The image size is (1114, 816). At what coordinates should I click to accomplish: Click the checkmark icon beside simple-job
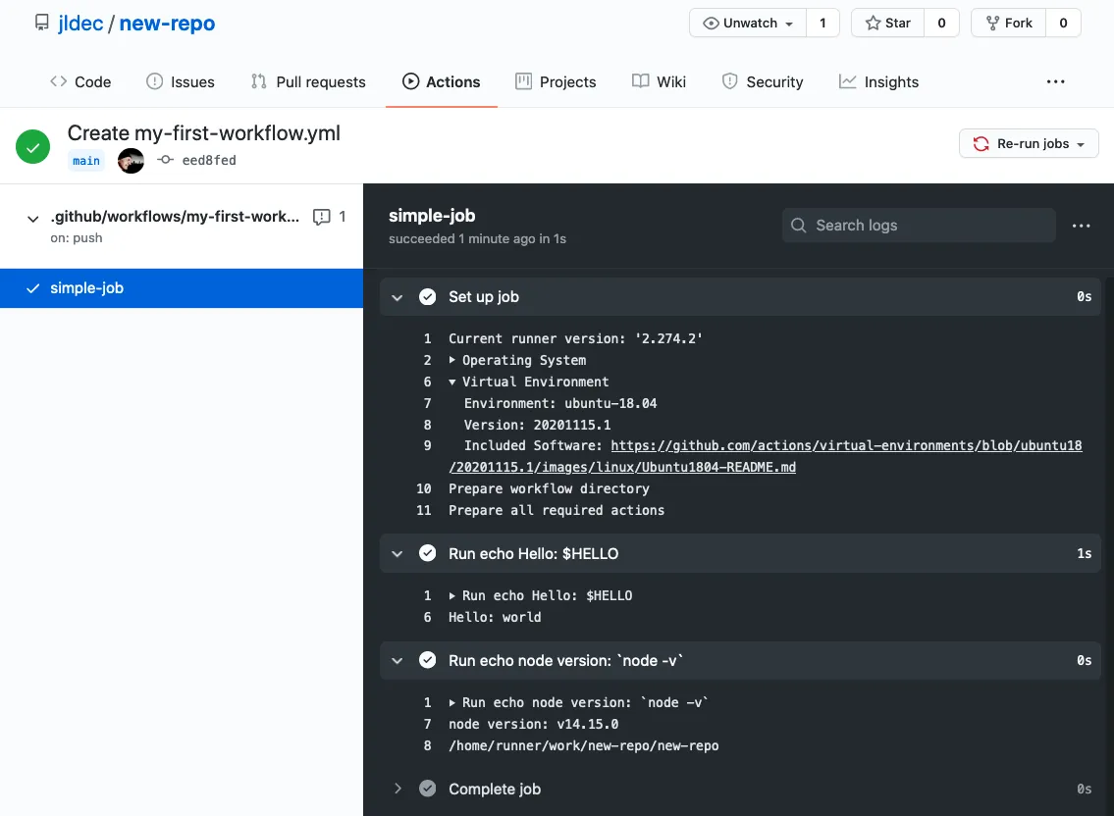pyautogui.click(x=31, y=287)
